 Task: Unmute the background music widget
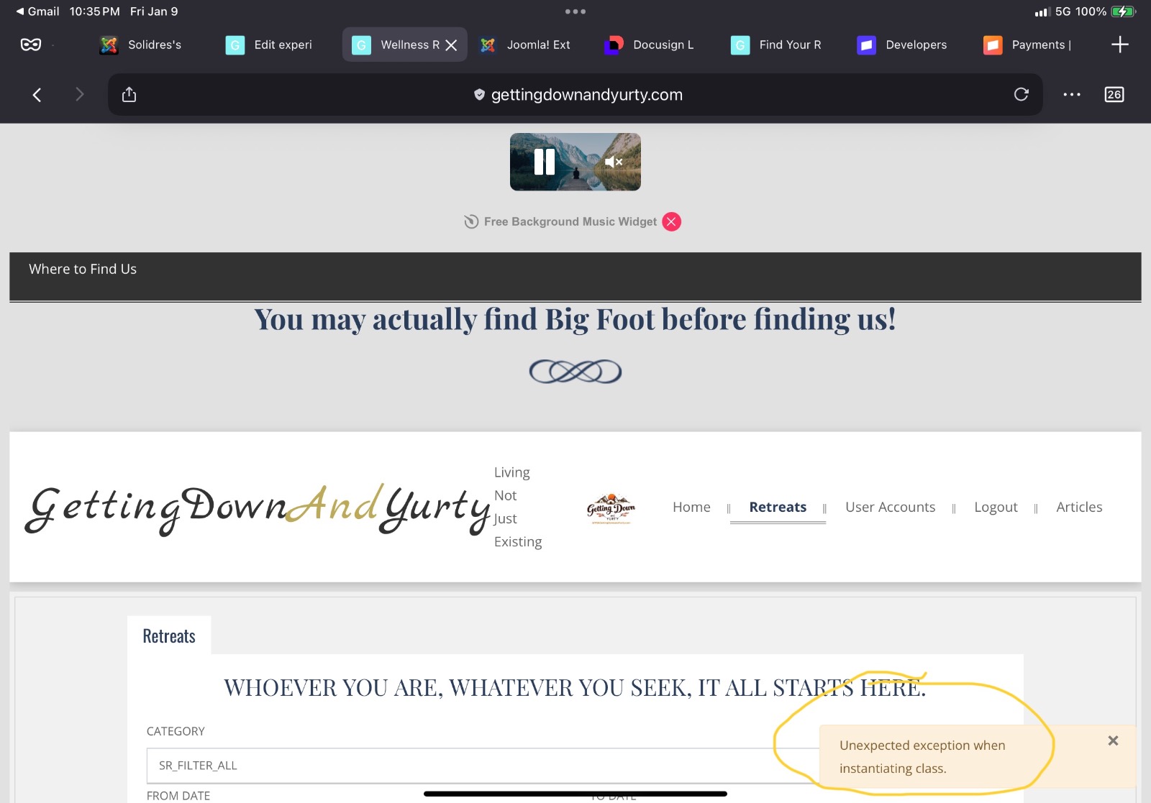(x=613, y=162)
